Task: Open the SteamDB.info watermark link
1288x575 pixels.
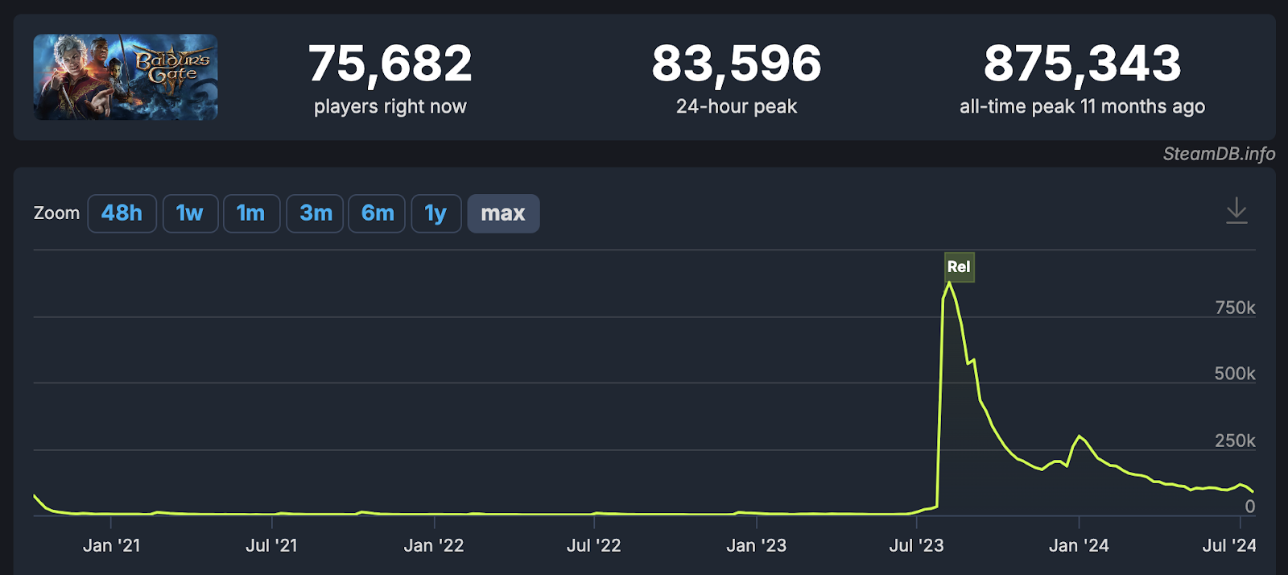Action: (1219, 154)
